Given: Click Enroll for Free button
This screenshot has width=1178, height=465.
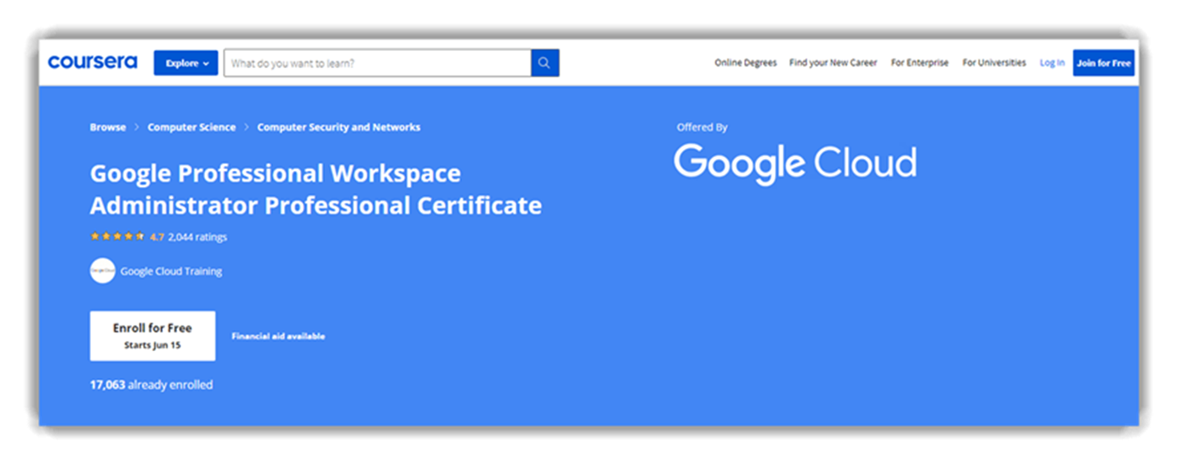Looking at the screenshot, I should pos(152,336).
